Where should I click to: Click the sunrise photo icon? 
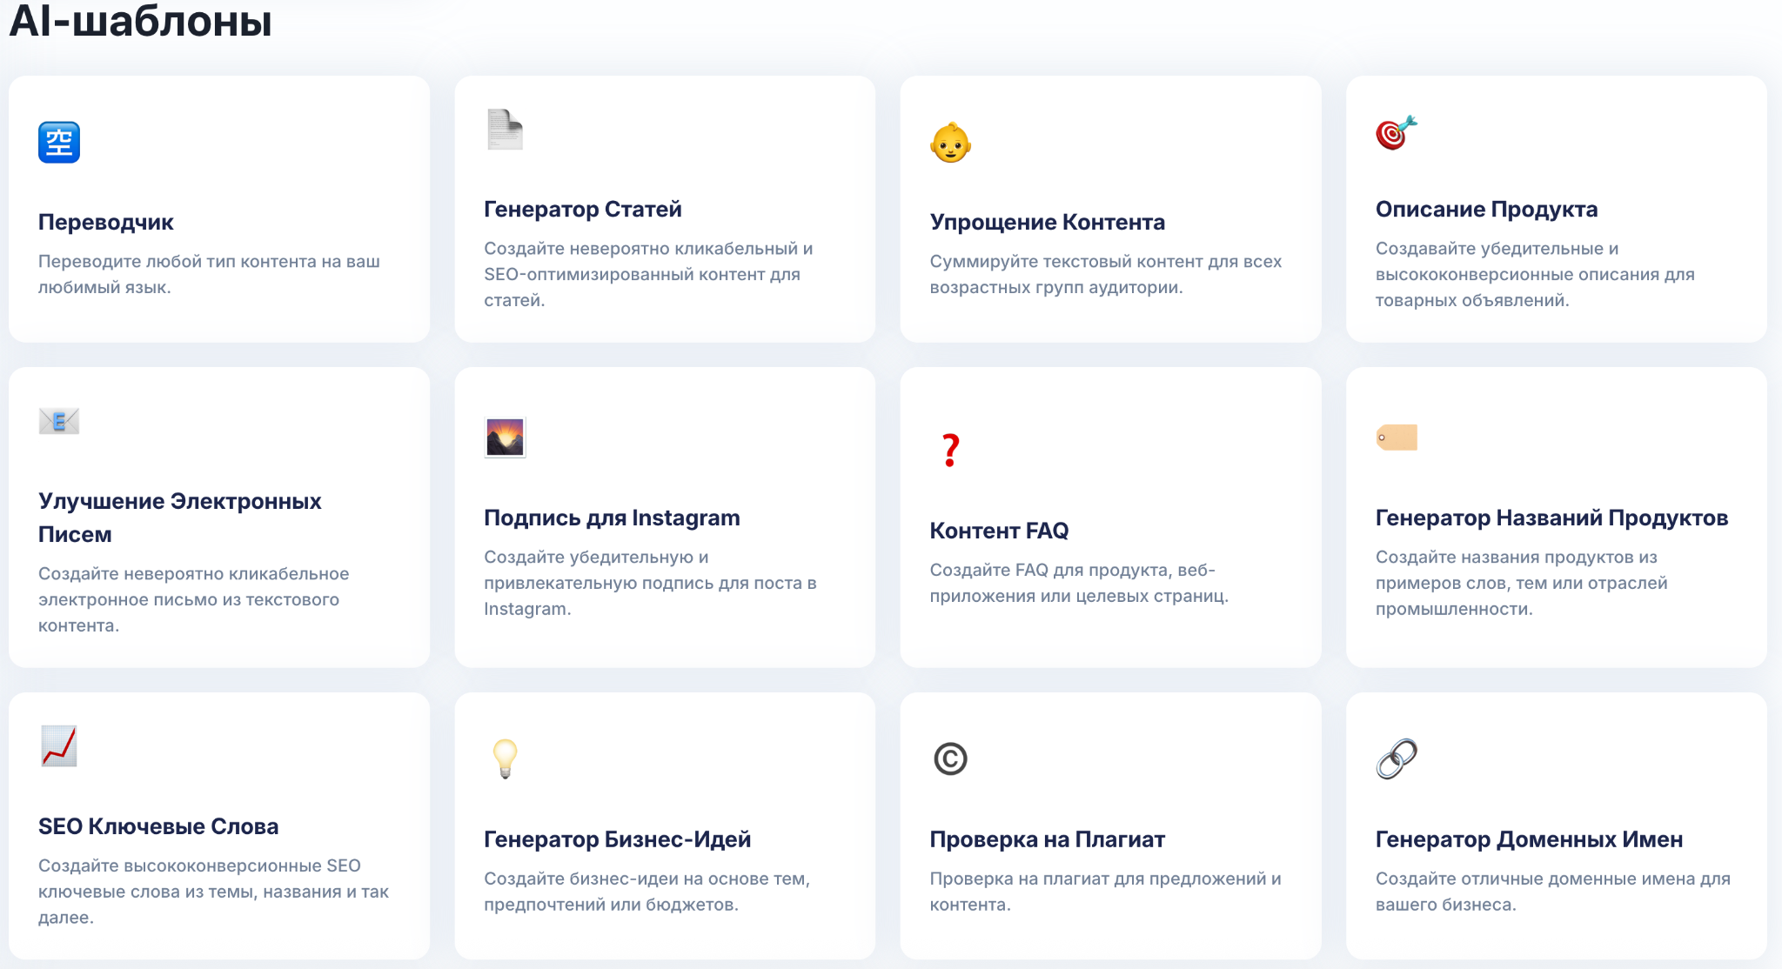pos(505,438)
